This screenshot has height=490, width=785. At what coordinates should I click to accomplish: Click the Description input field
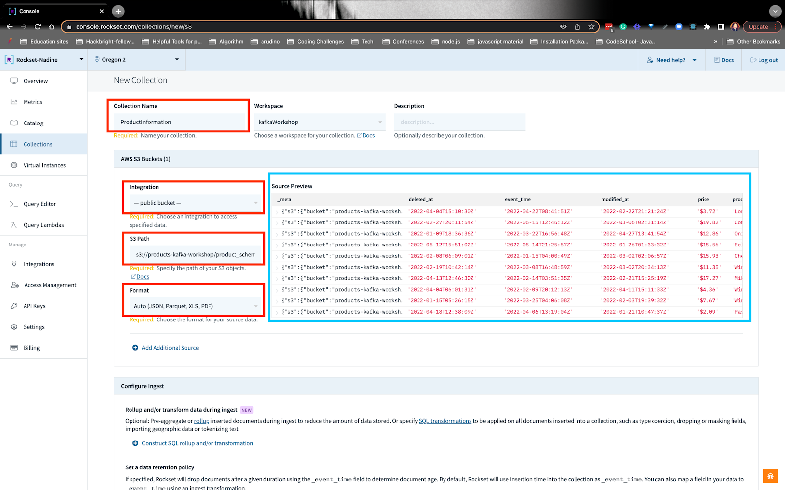coord(460,122)
